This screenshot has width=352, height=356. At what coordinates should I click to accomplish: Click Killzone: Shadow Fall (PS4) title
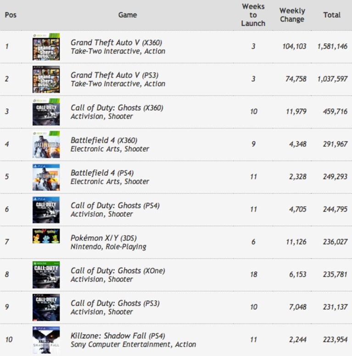point(118,335)
